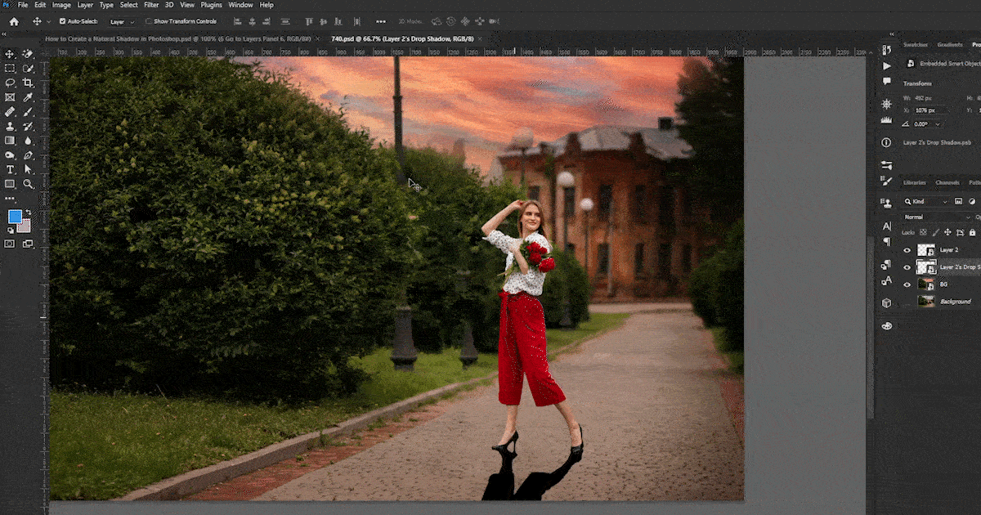Enable Show Transform Controls checkbox
981x515 pixels.
pos(149,21)
